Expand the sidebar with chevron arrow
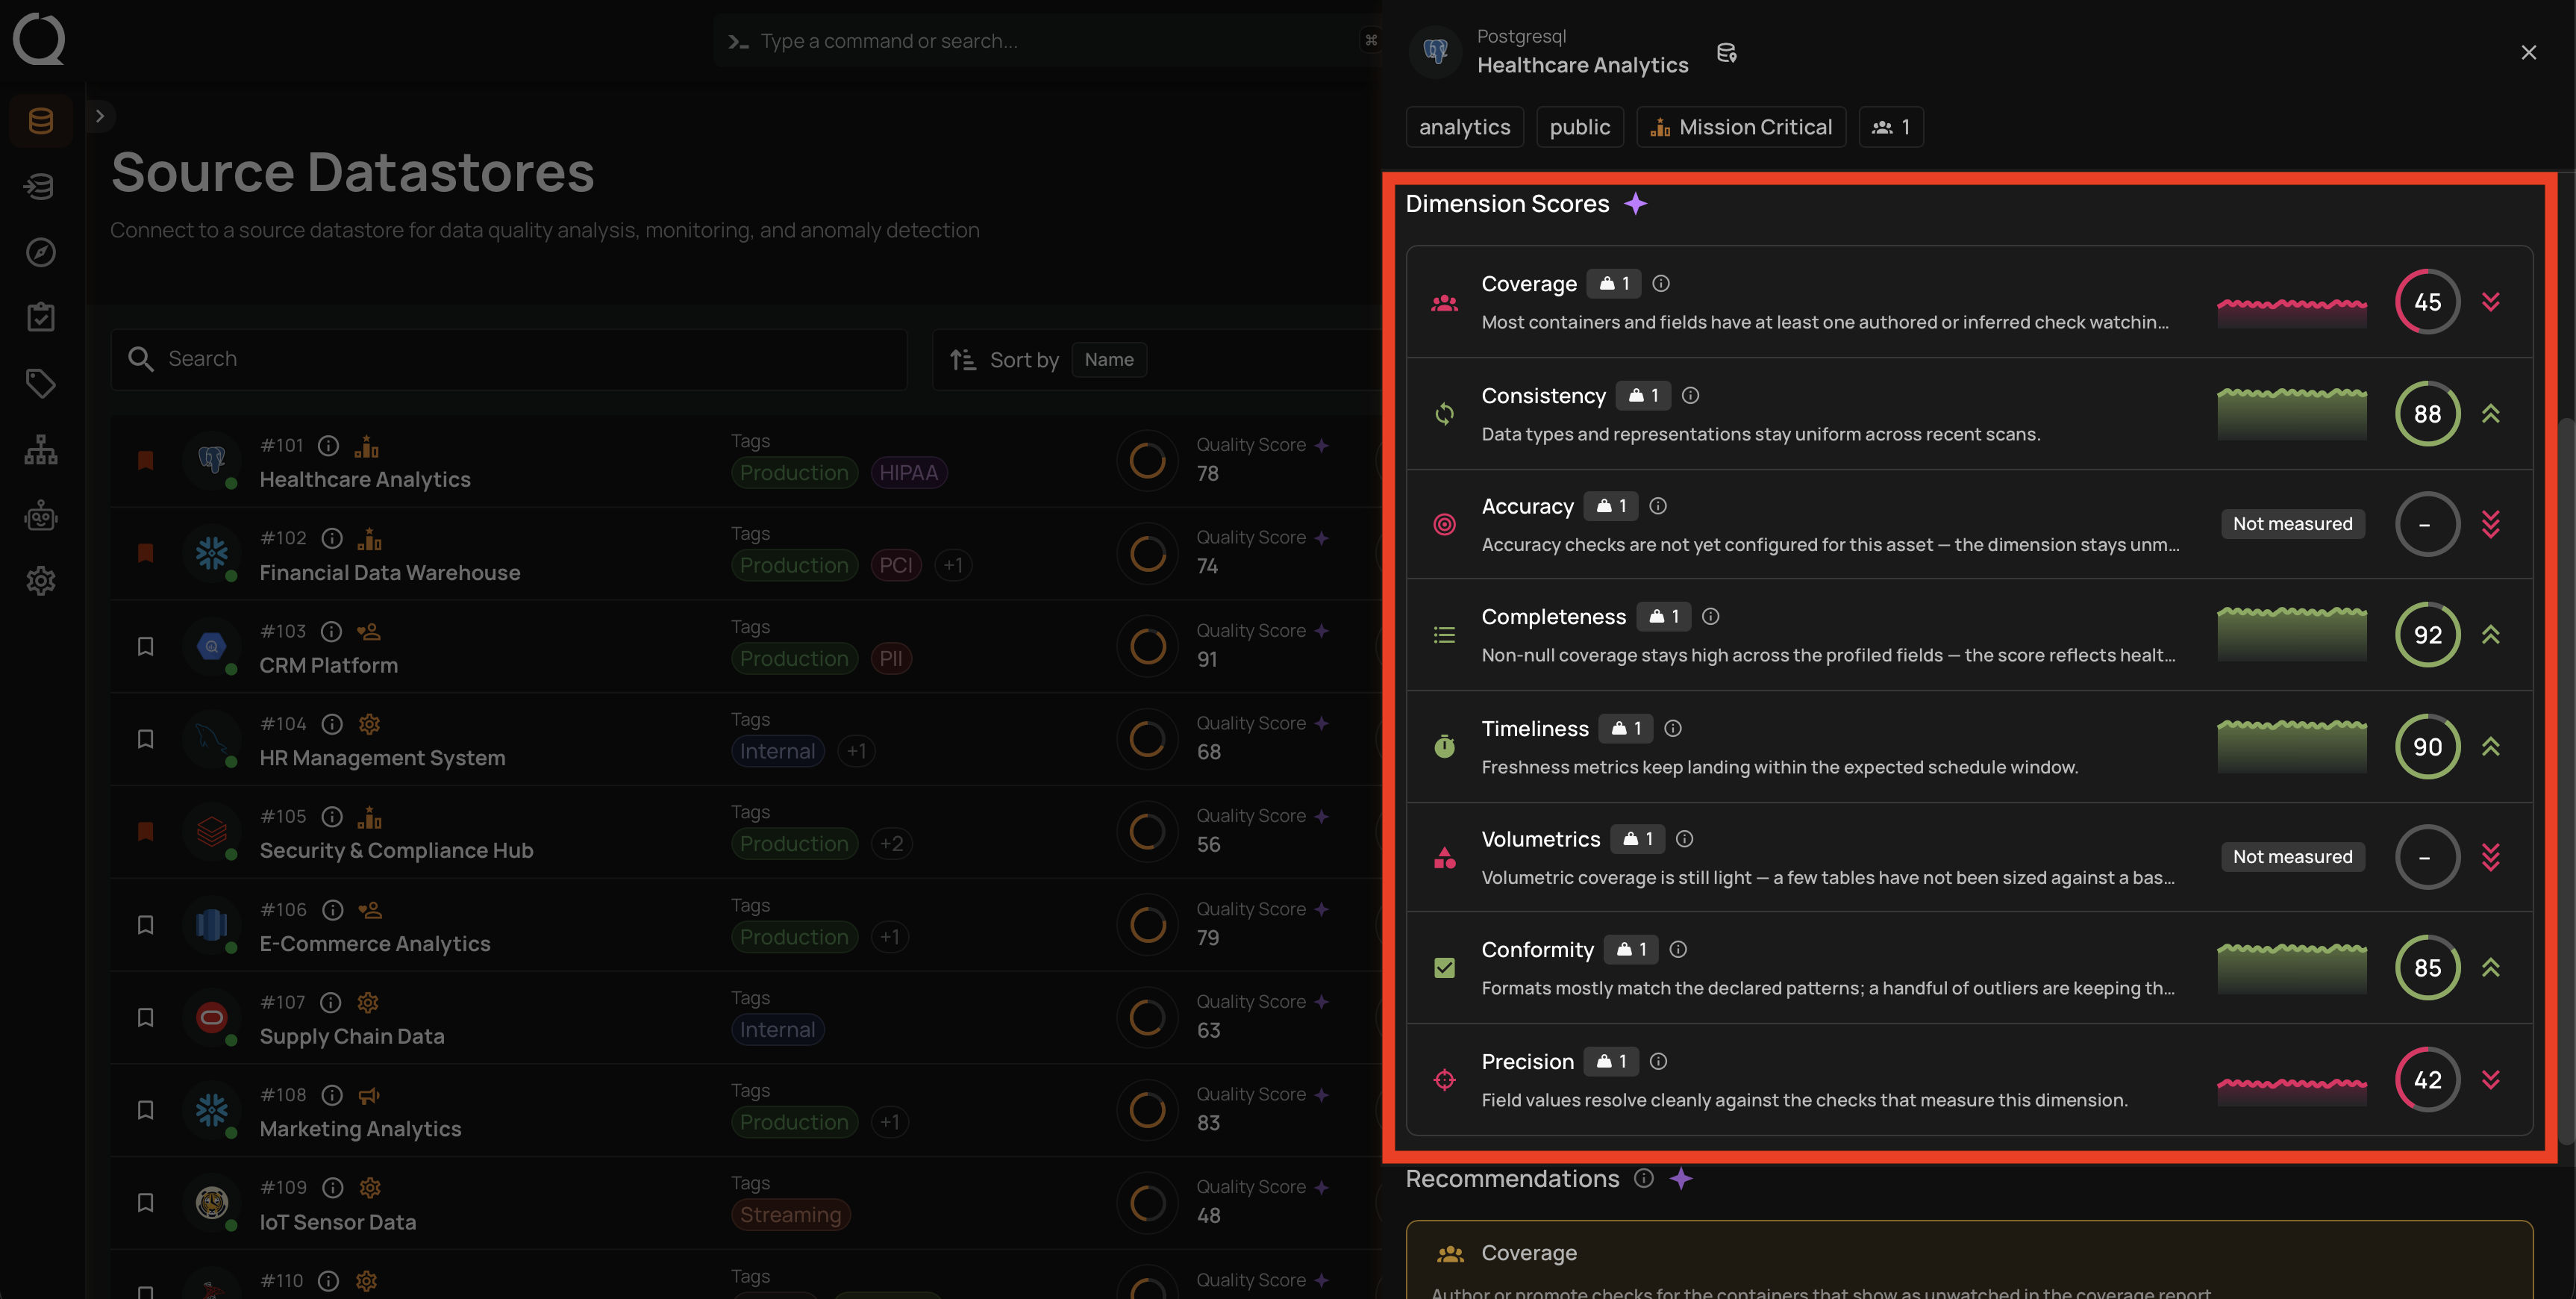 (x=100, y=116)
